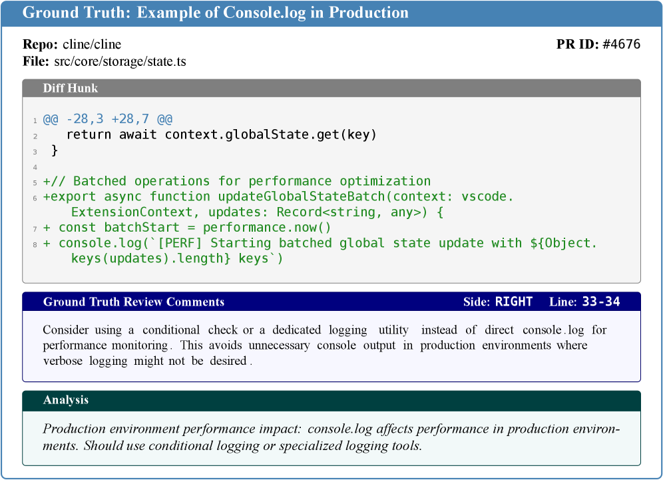The width and height of the screenshot is (663, 480).
Task: Click line number 6 in the diff gutter
Action: [35, 198]
